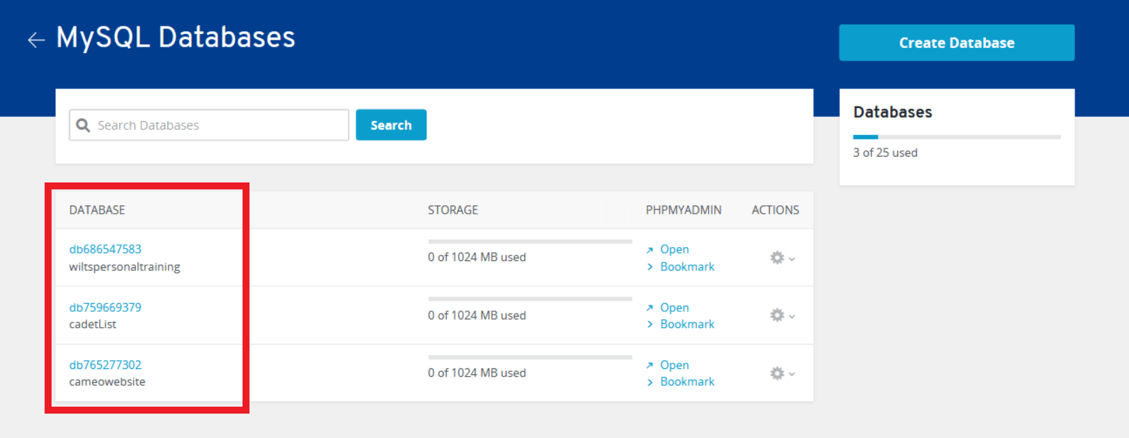Click the MySQL Databases page title
This screenshot has height=438, width=1129.
(176, 38)
